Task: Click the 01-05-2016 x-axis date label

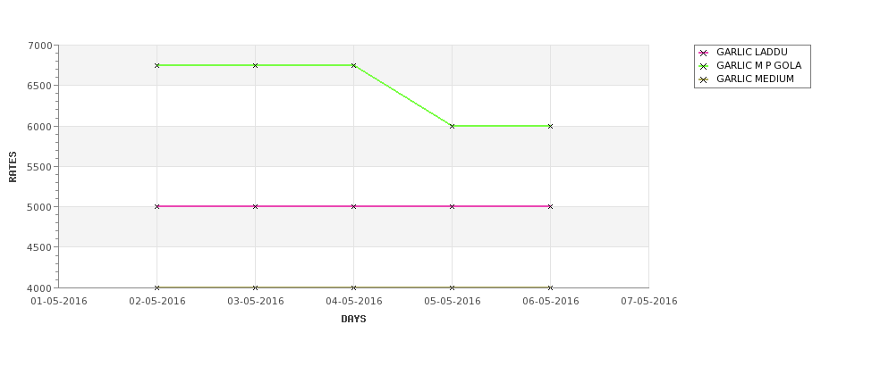Action: click(x=58, y=302)
